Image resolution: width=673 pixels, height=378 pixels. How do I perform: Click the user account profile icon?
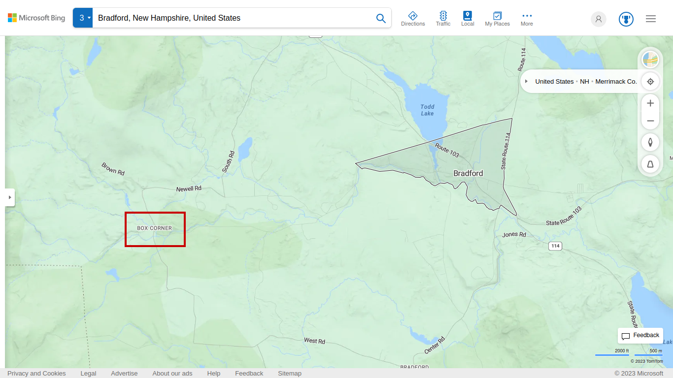coord(599,19)
